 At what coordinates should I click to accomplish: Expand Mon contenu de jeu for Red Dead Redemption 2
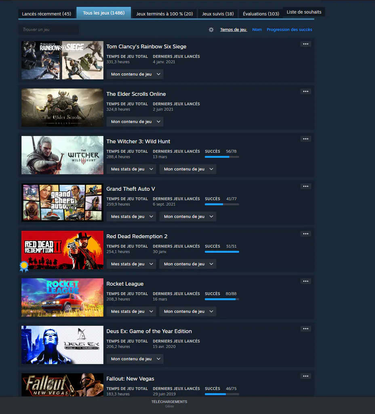pyautogui.click(x=187, y=264)
